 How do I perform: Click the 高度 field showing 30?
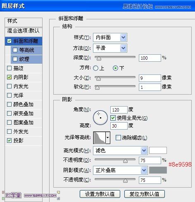tap(119, 126)
